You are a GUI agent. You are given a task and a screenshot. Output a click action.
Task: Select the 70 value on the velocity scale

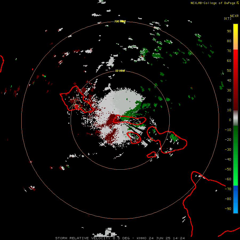click(229, 51)
